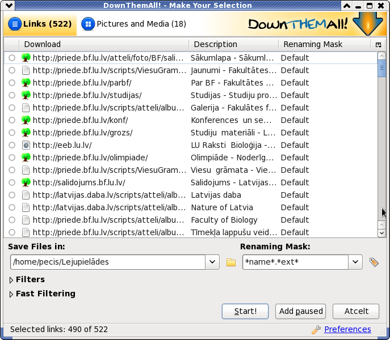Select the radio button for the Studijas row
Viewport: 390px width, 340px height.
tap(12, 95)
